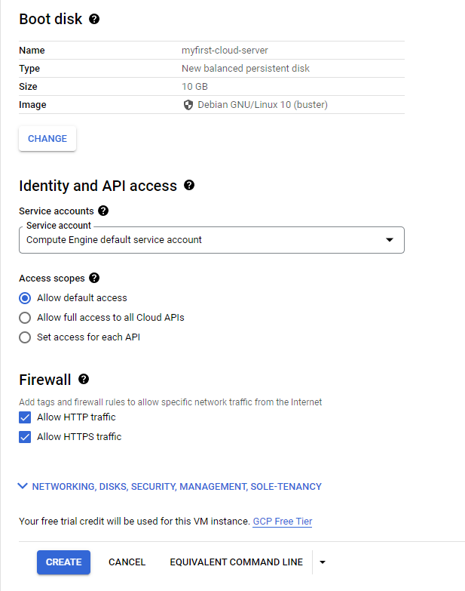Click the Service accounts help icon
The image size is (465, 591).
(x=103, y=211)
